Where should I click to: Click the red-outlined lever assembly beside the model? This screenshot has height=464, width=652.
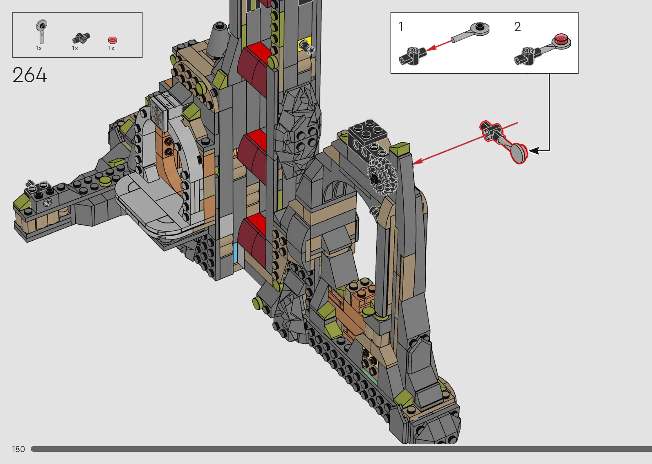[504, 142]
